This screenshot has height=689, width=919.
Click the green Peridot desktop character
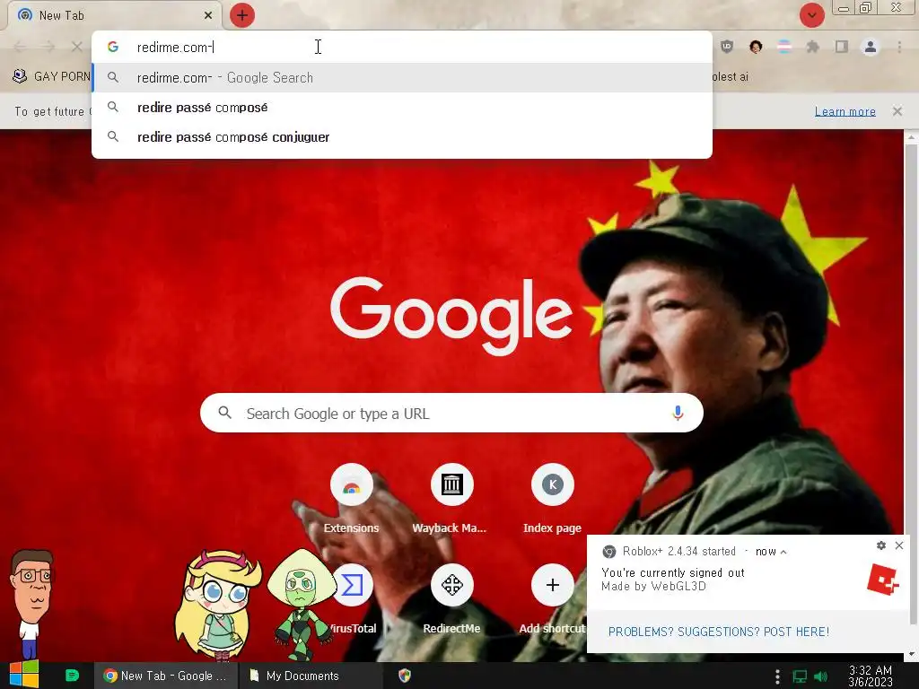coord(301,604)
